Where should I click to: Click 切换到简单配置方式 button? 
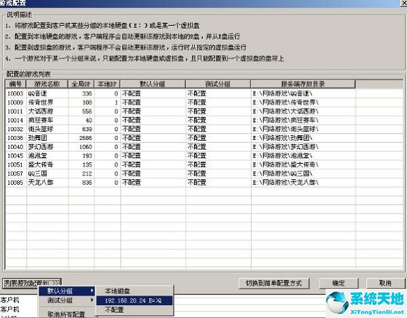(274, 283)
